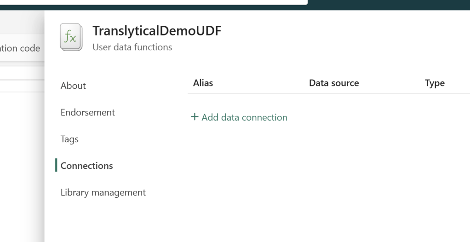Click the fx user data functions icon
This screenshot has width=470, height=242.
(71, 37)
